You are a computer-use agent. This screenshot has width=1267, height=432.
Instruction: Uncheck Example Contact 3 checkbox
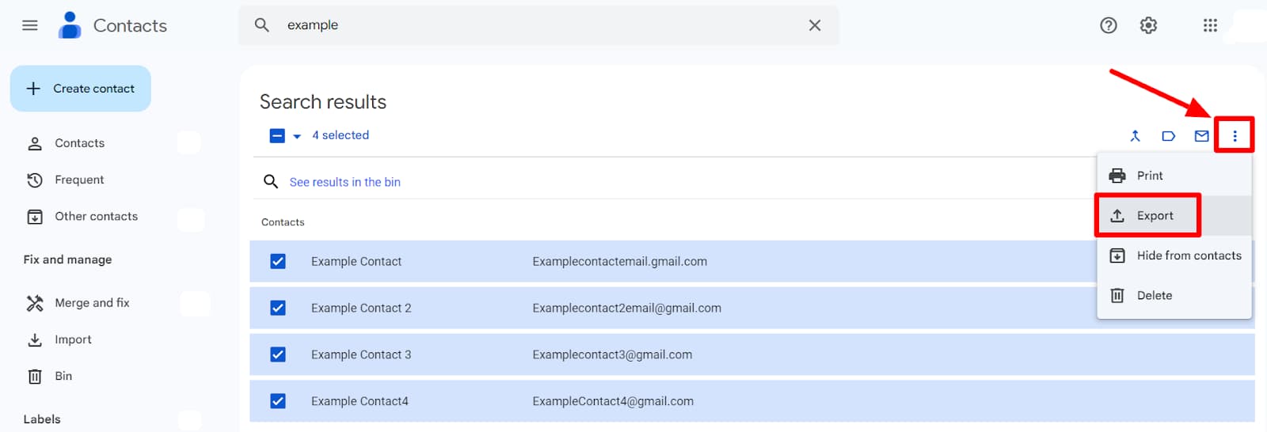pyautogui.click(x=278, y=354)
